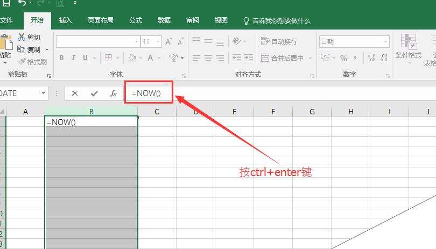436x249 pixels.
Task: Toggle underline formatting
Action: [85, 58]
